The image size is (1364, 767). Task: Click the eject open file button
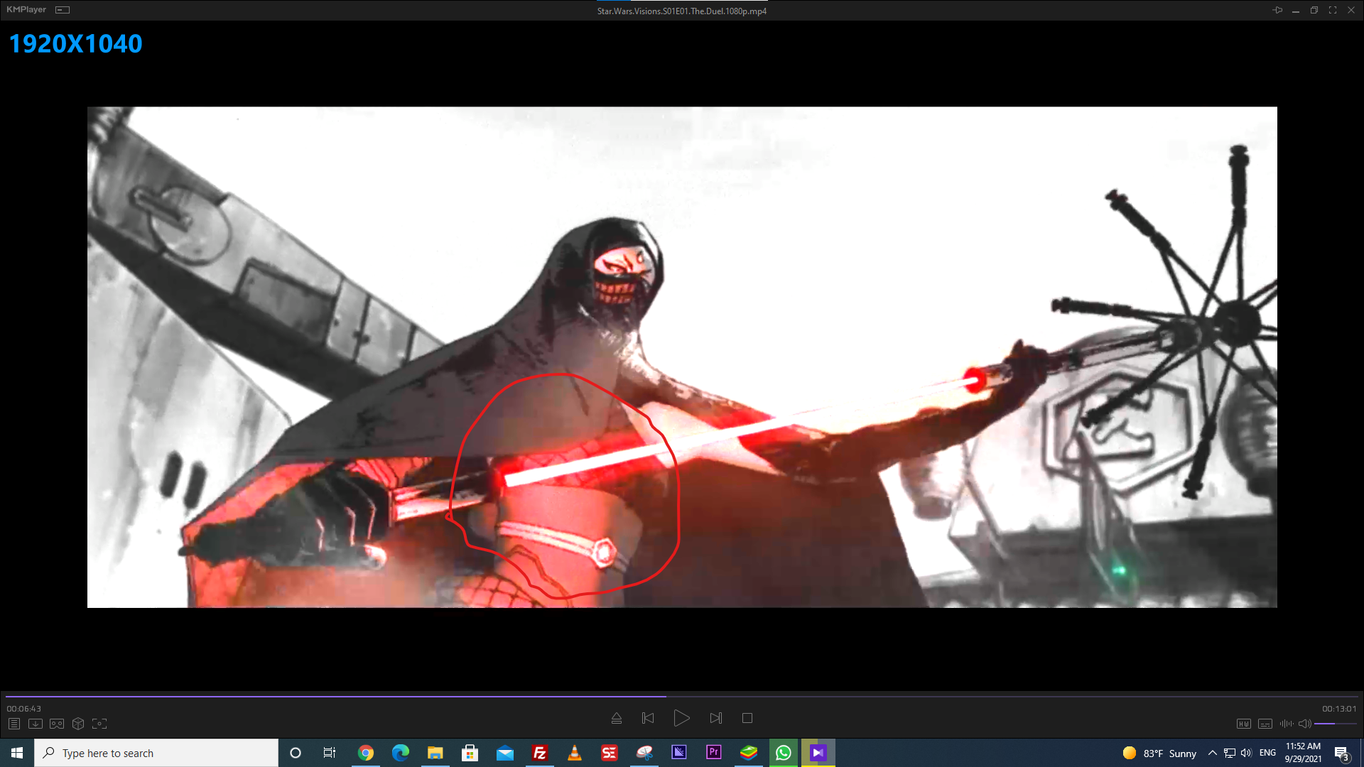(x=617, y=718)
